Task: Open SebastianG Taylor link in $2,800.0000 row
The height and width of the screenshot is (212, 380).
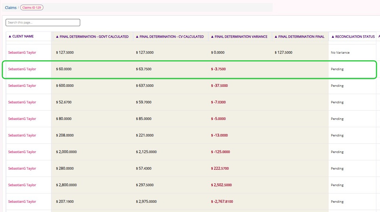Action: click(22, 185)
